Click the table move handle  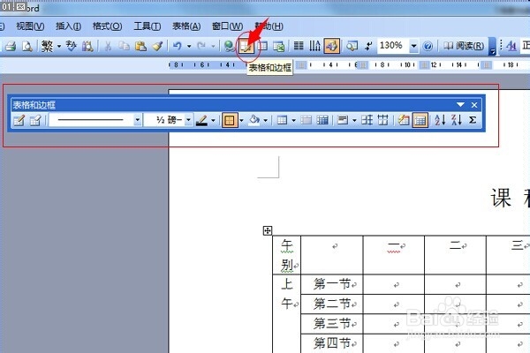tap(268, 231)
